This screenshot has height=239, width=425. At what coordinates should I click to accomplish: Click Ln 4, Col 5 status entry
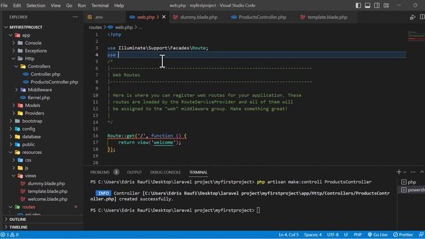(x=288, y=234)
